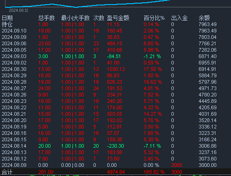
Task: Select the 2024.08.27 date row
Action: click(x=14, y=88)
